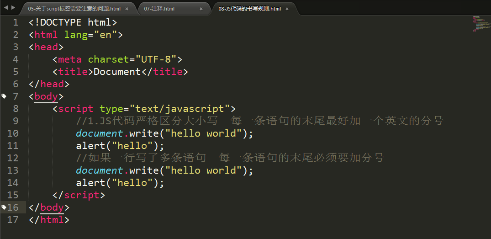Image resolution: width=491 pixels, height=239 pixels.
Task: Click line number 14 in gutter
Action: pos(12,183)
